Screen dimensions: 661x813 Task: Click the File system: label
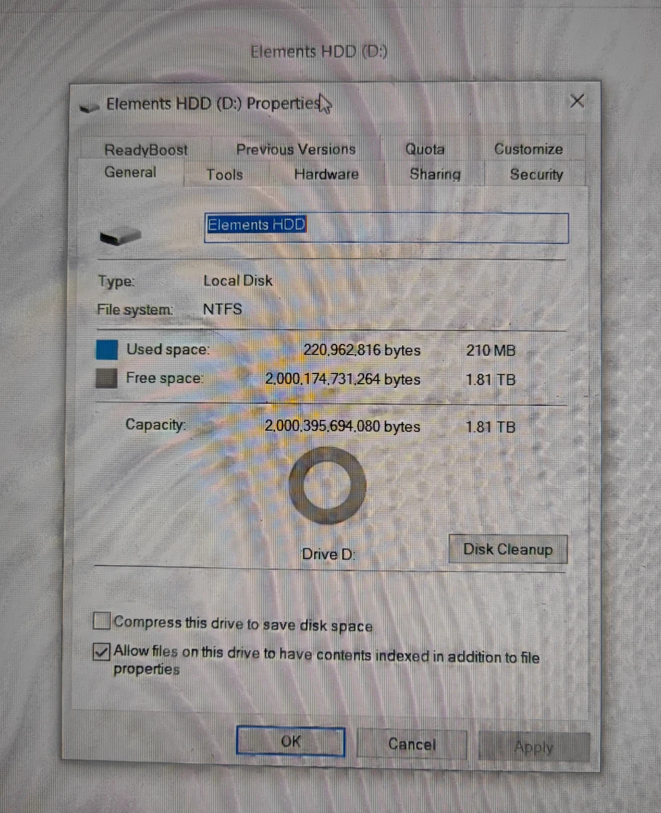(135, 310)
